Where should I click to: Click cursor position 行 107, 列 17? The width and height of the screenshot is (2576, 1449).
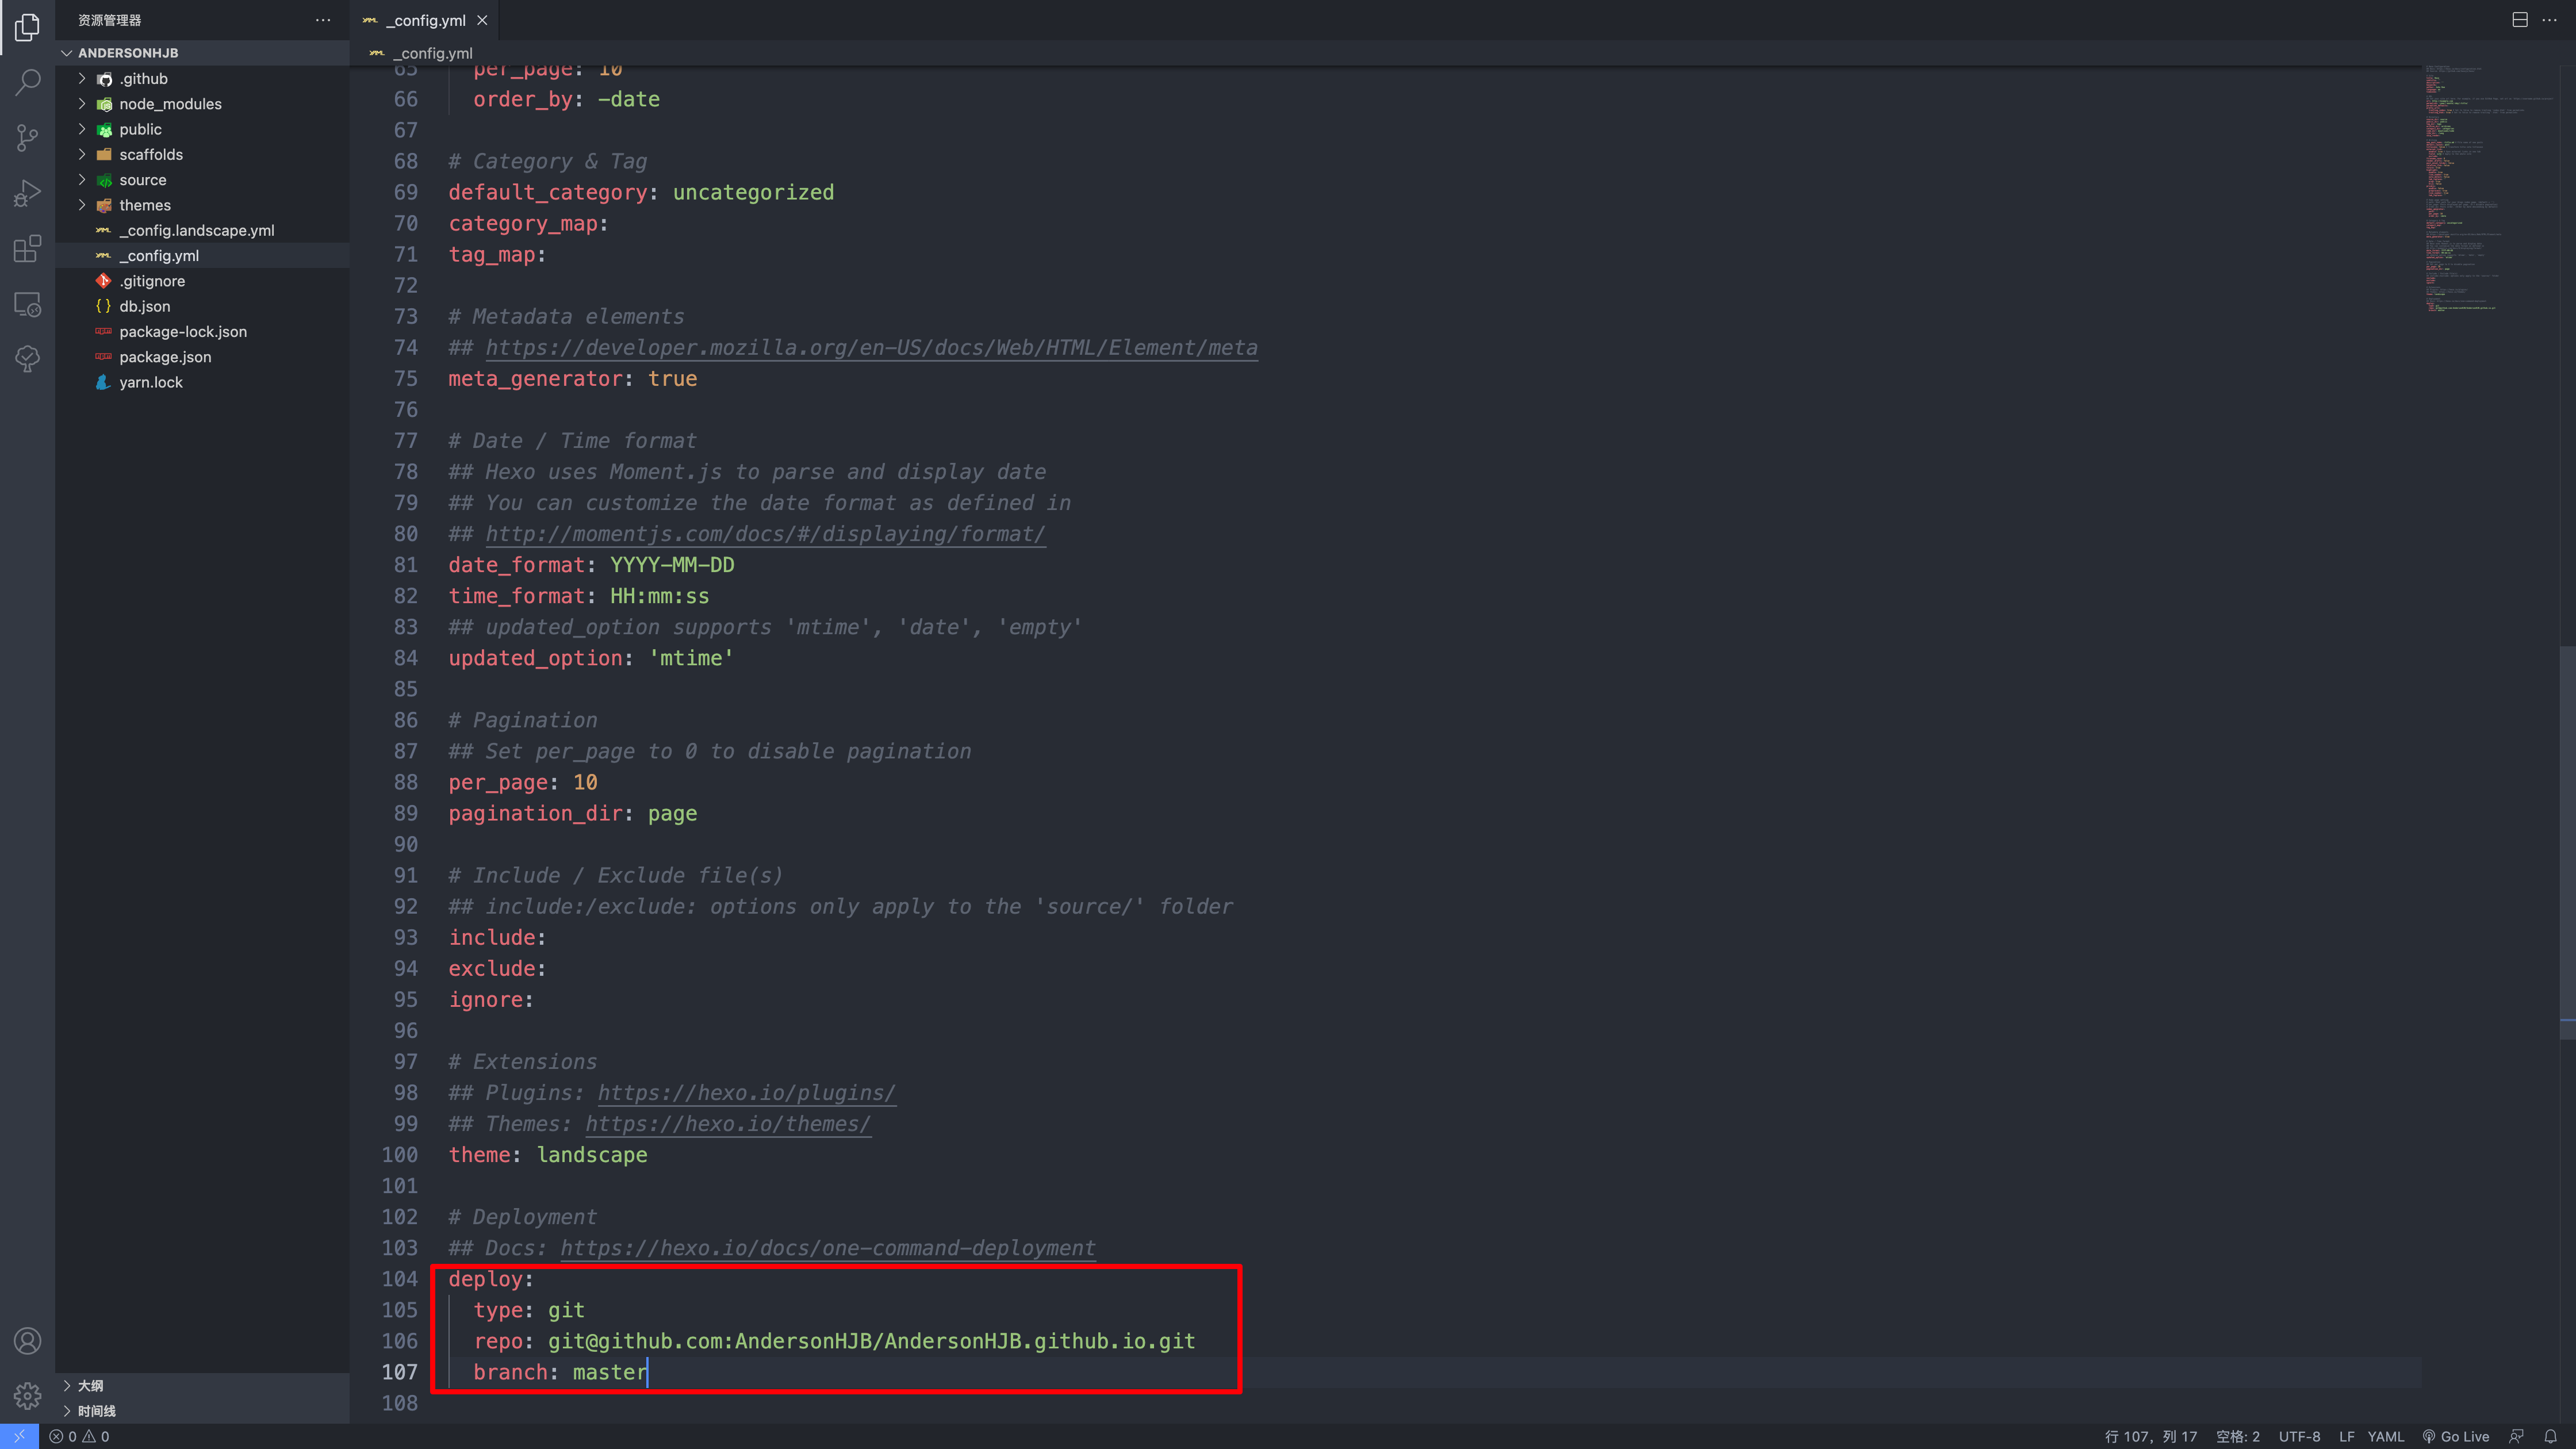coord(2150,1436)
